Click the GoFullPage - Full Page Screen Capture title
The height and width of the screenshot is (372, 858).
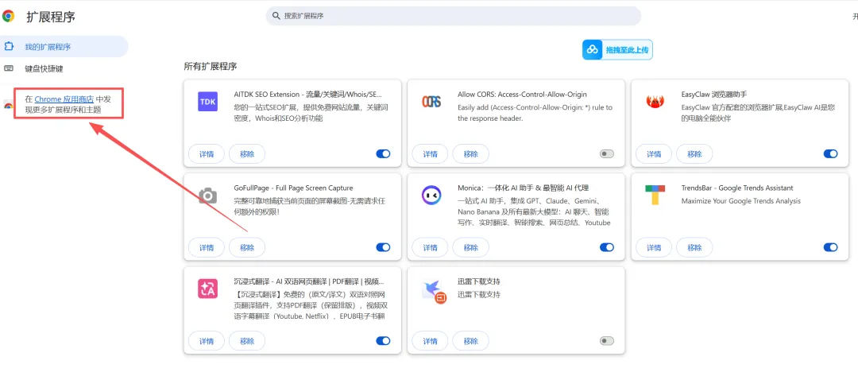(x=293, y=188)
